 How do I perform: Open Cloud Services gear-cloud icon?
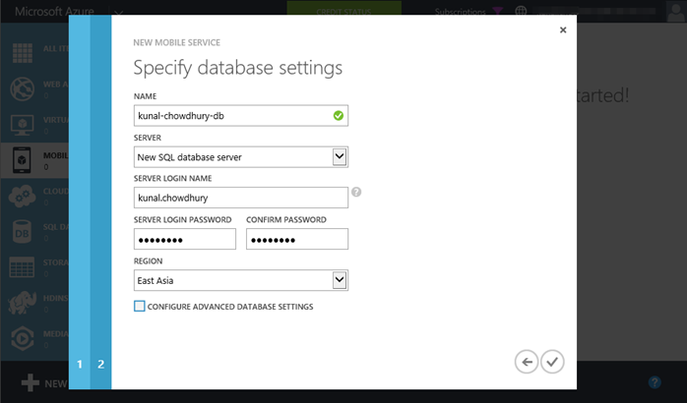[23, 196]
